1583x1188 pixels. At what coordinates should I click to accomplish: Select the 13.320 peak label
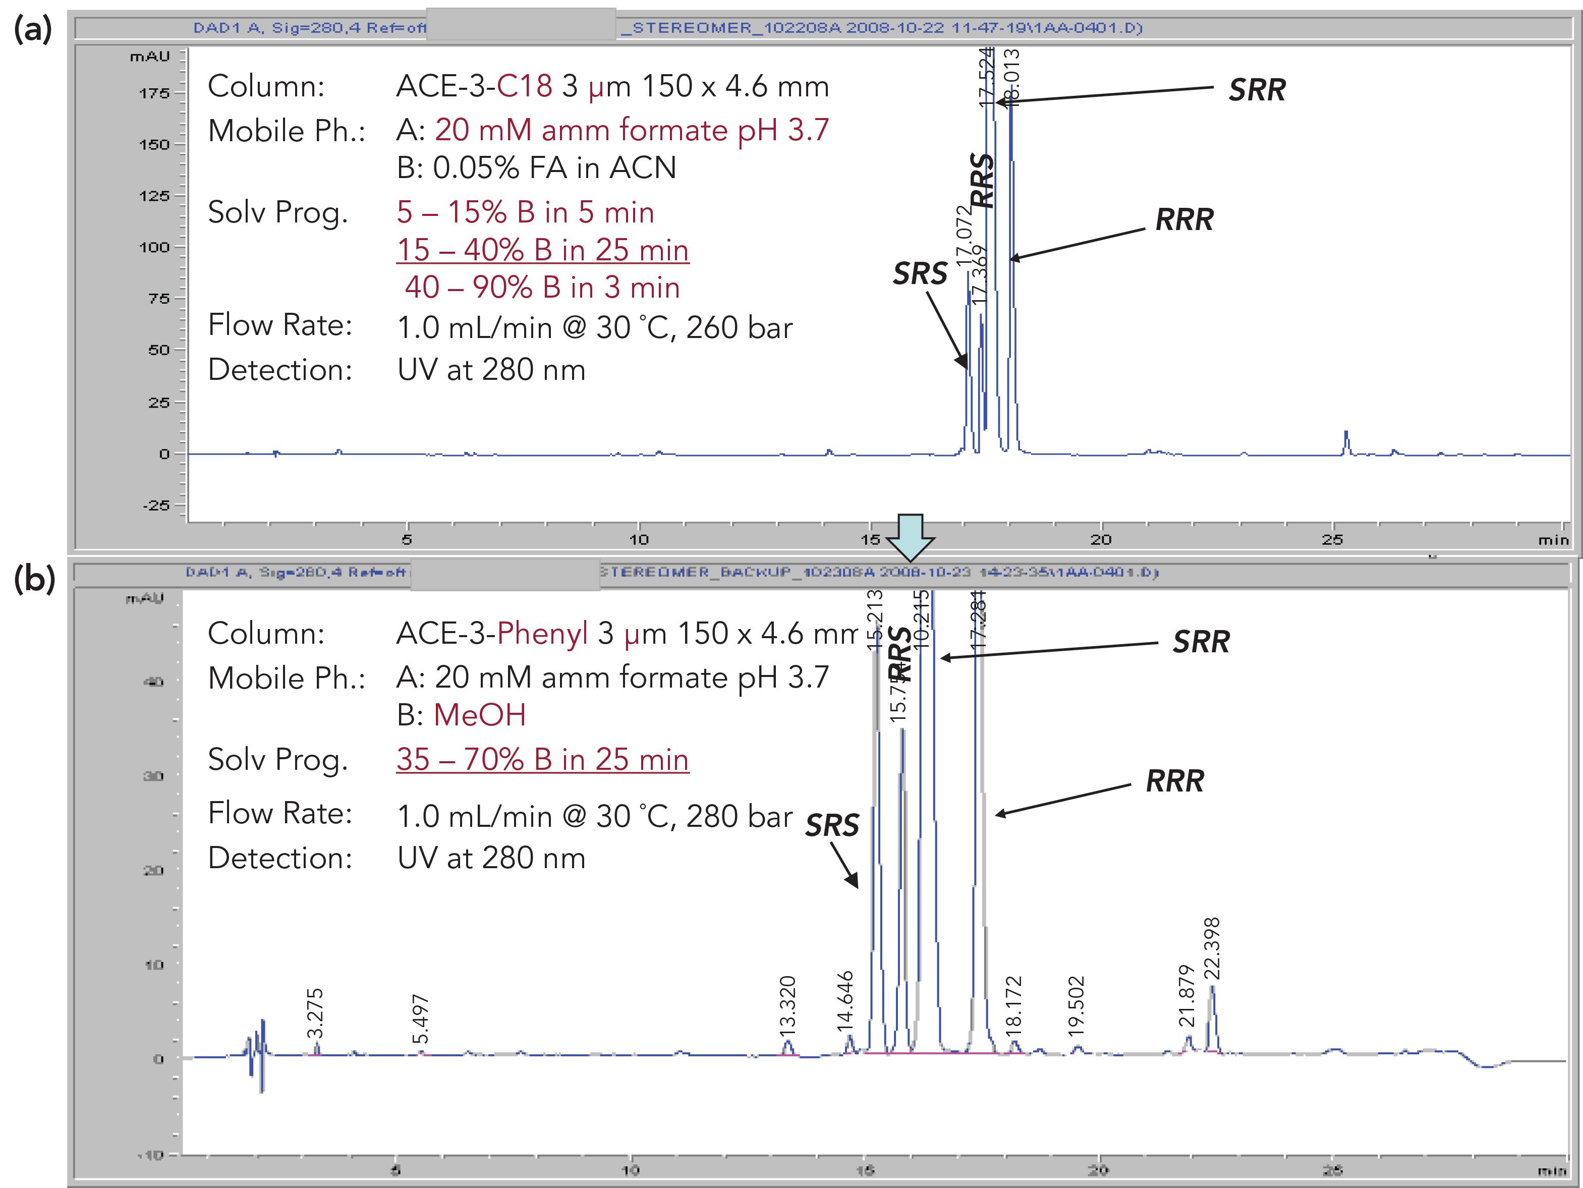(x=787, y=1006)
